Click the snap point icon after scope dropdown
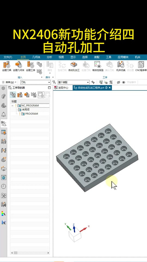This screenshot has width=147, height=262. [x=93, y=82]
